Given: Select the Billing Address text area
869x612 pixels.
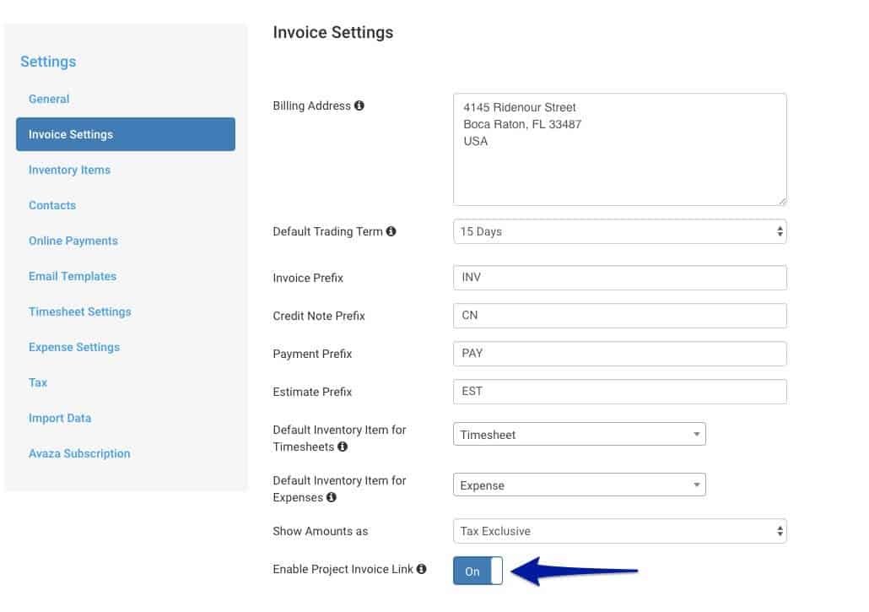Looking at the screenshot, I should (x=620, y=148).
